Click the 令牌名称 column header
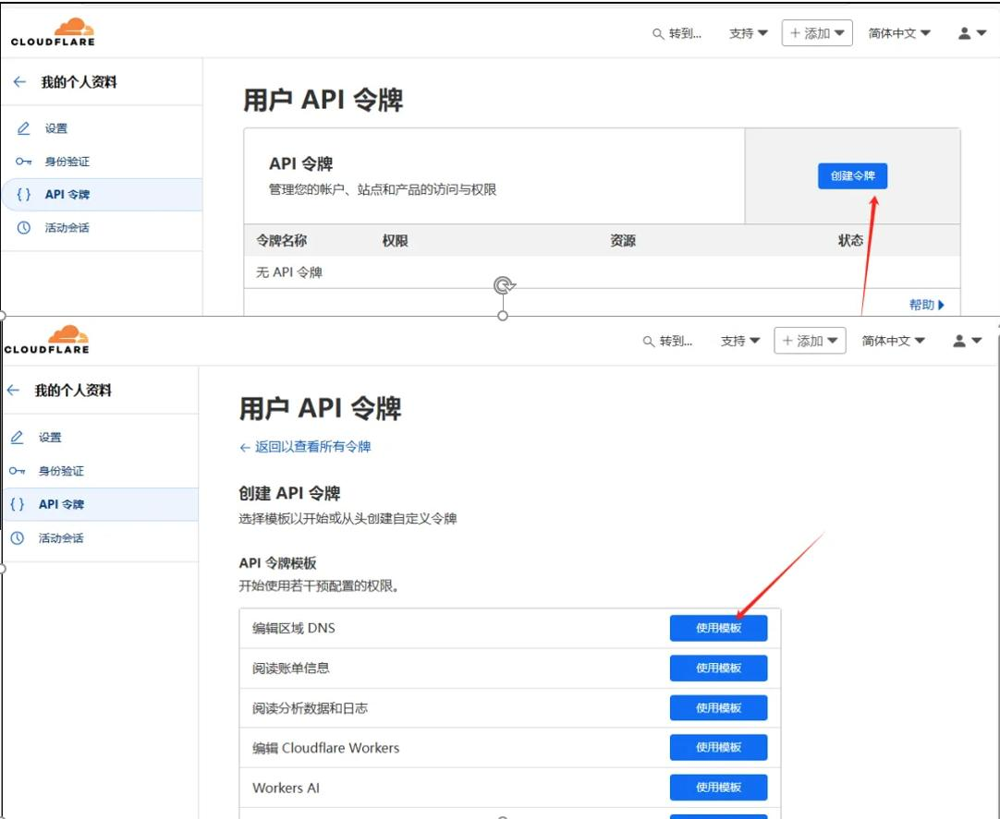Screen dimensions: 1000x819 coord(281,240)
